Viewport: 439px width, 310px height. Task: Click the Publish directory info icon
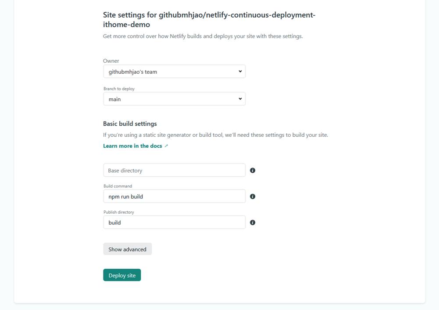[253, 222]
